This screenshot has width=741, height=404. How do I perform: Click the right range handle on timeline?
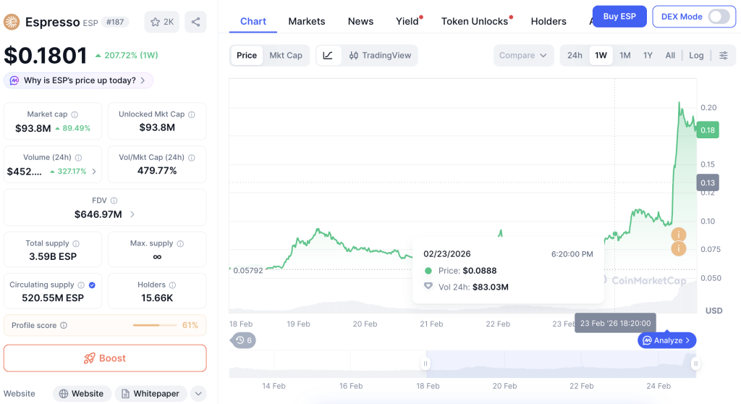(695, 363)
